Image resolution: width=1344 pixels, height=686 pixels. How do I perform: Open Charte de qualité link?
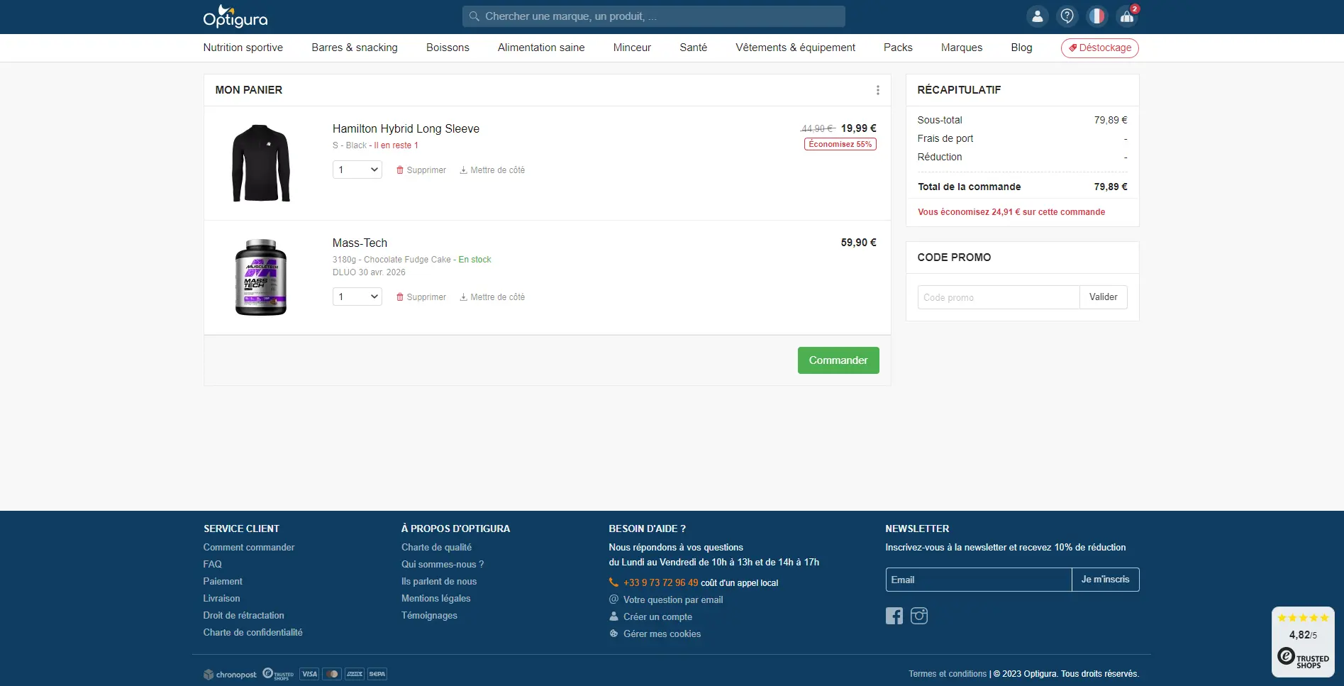click(436, 547)
